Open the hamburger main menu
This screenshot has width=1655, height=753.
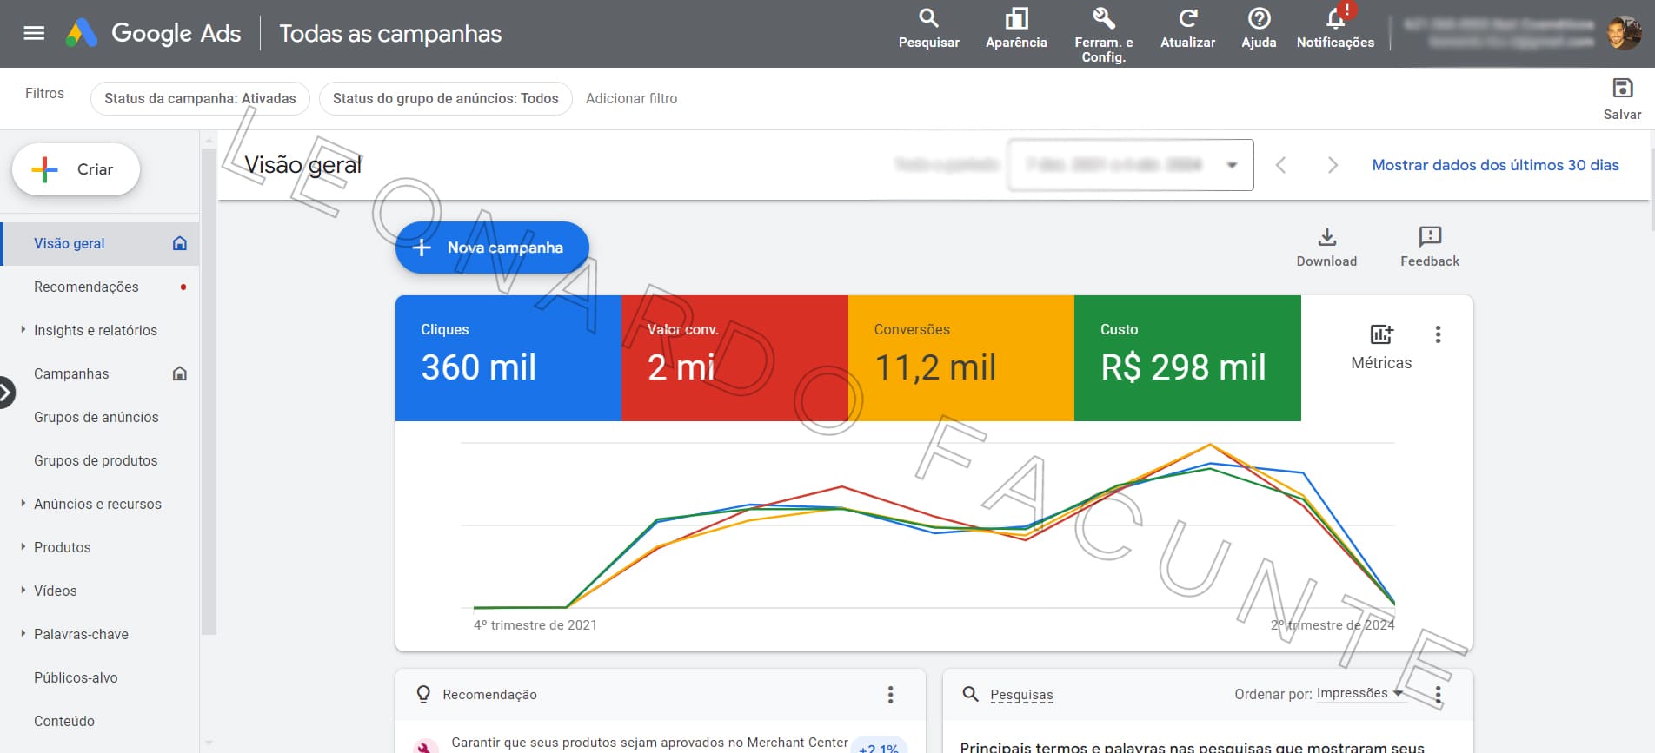(34, 33)
